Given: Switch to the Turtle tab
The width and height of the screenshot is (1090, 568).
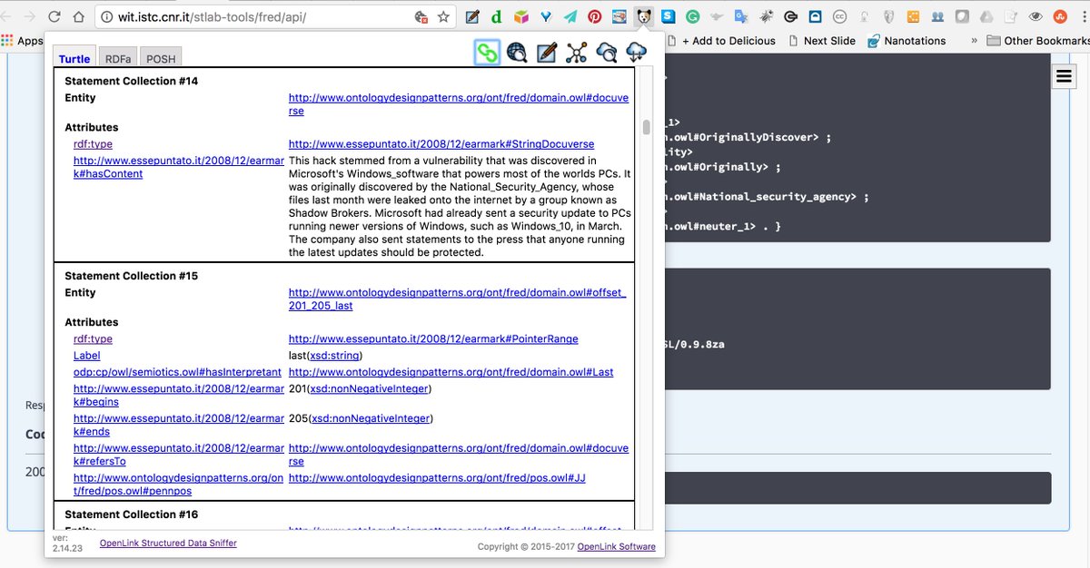Looking at the screenshot, I should 74,58.
